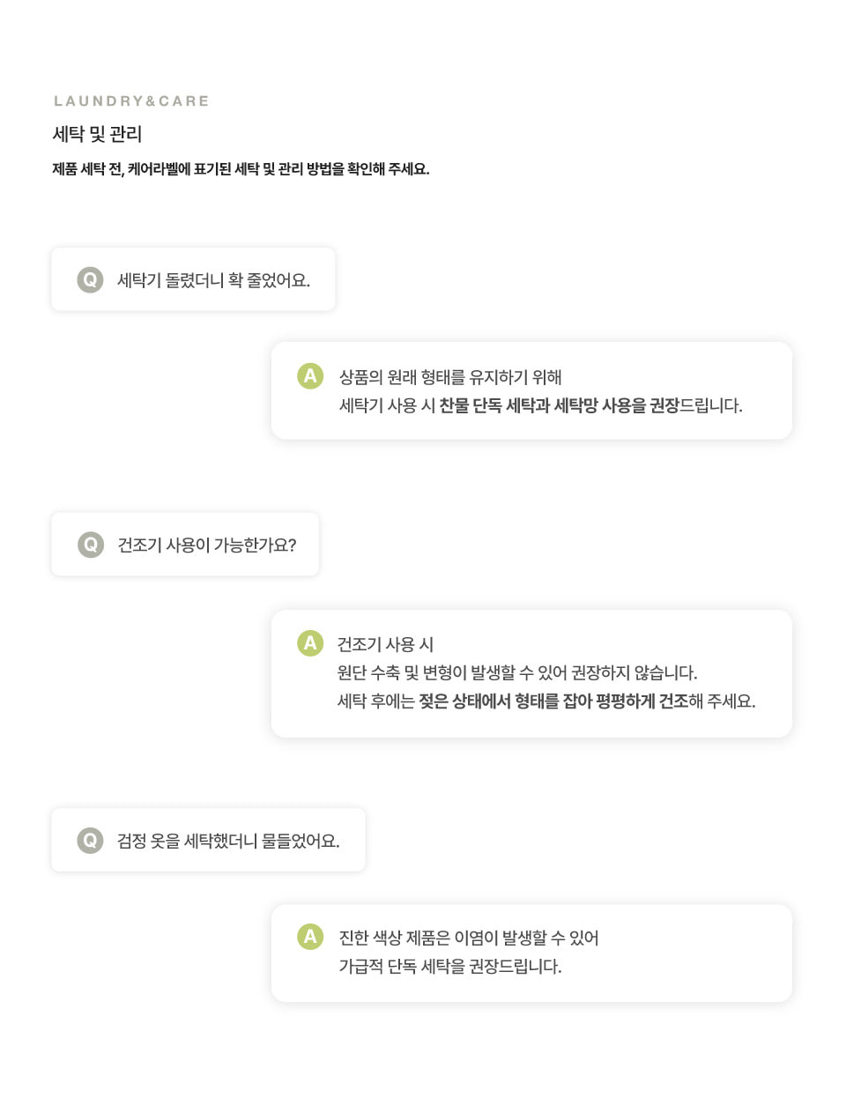The height and width of the screenshot is (1098, 846).
Task: Click the "세탁 및 관리" section title
Action: tap(97, 134)
